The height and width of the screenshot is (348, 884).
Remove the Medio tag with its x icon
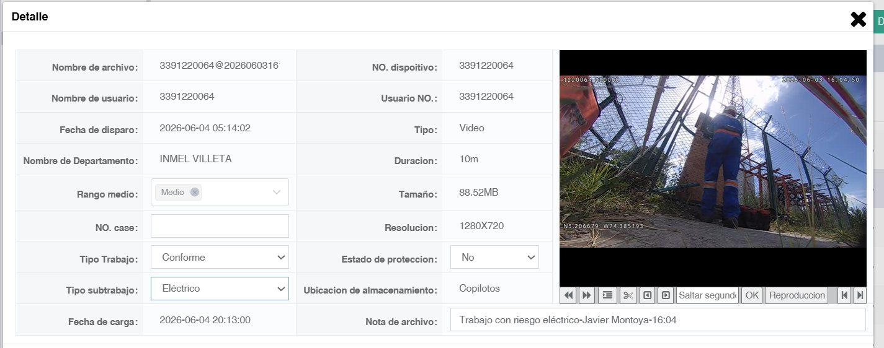195,193
